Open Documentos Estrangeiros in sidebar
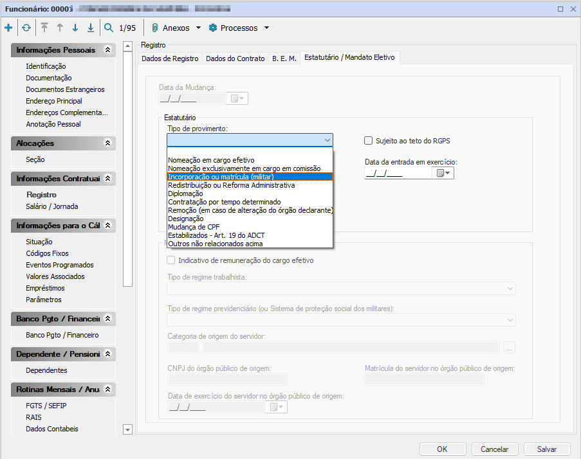The image size is (581, 459). pos(65,89)
